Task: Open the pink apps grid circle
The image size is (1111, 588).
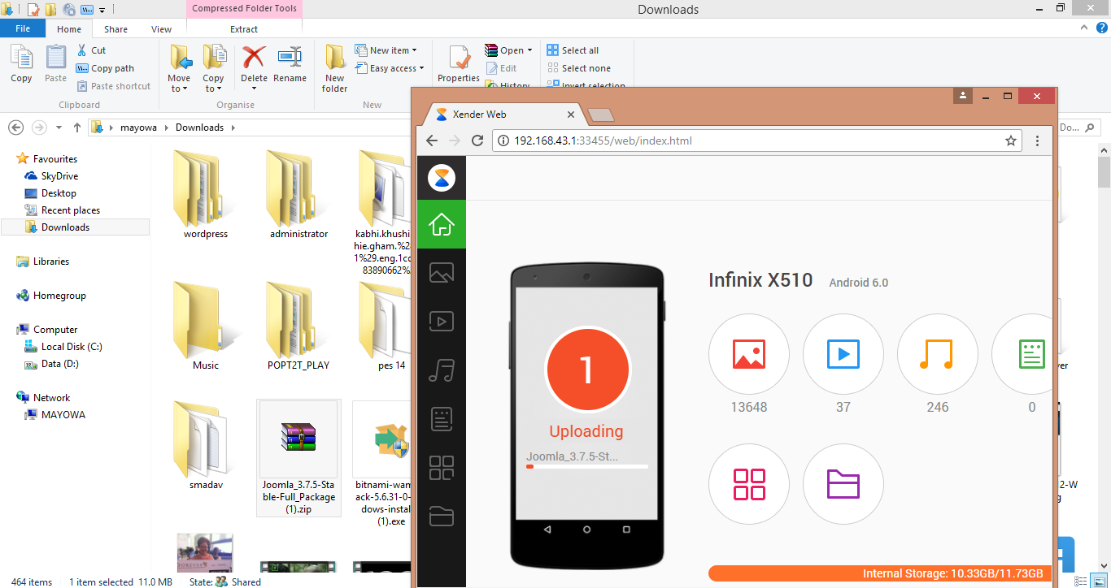Action: tap(749, 484)
